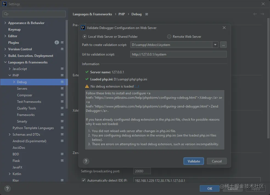Click OK in the Settings window
270x195 pixels.
click(x=210, y=188)
